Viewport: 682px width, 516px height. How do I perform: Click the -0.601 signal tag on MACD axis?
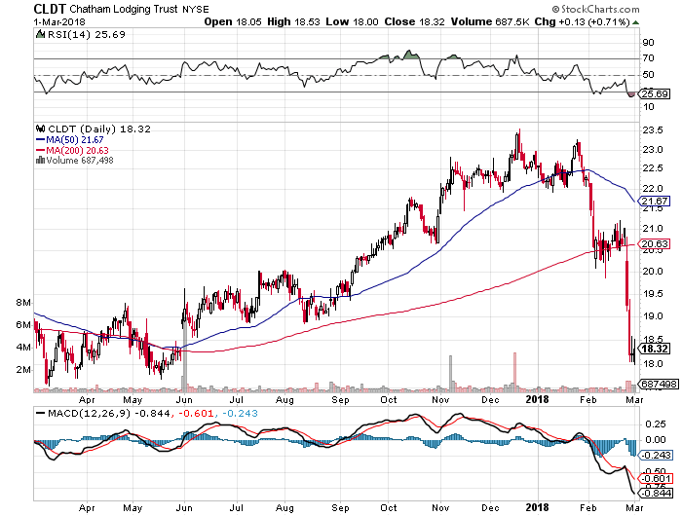point(657,479)
